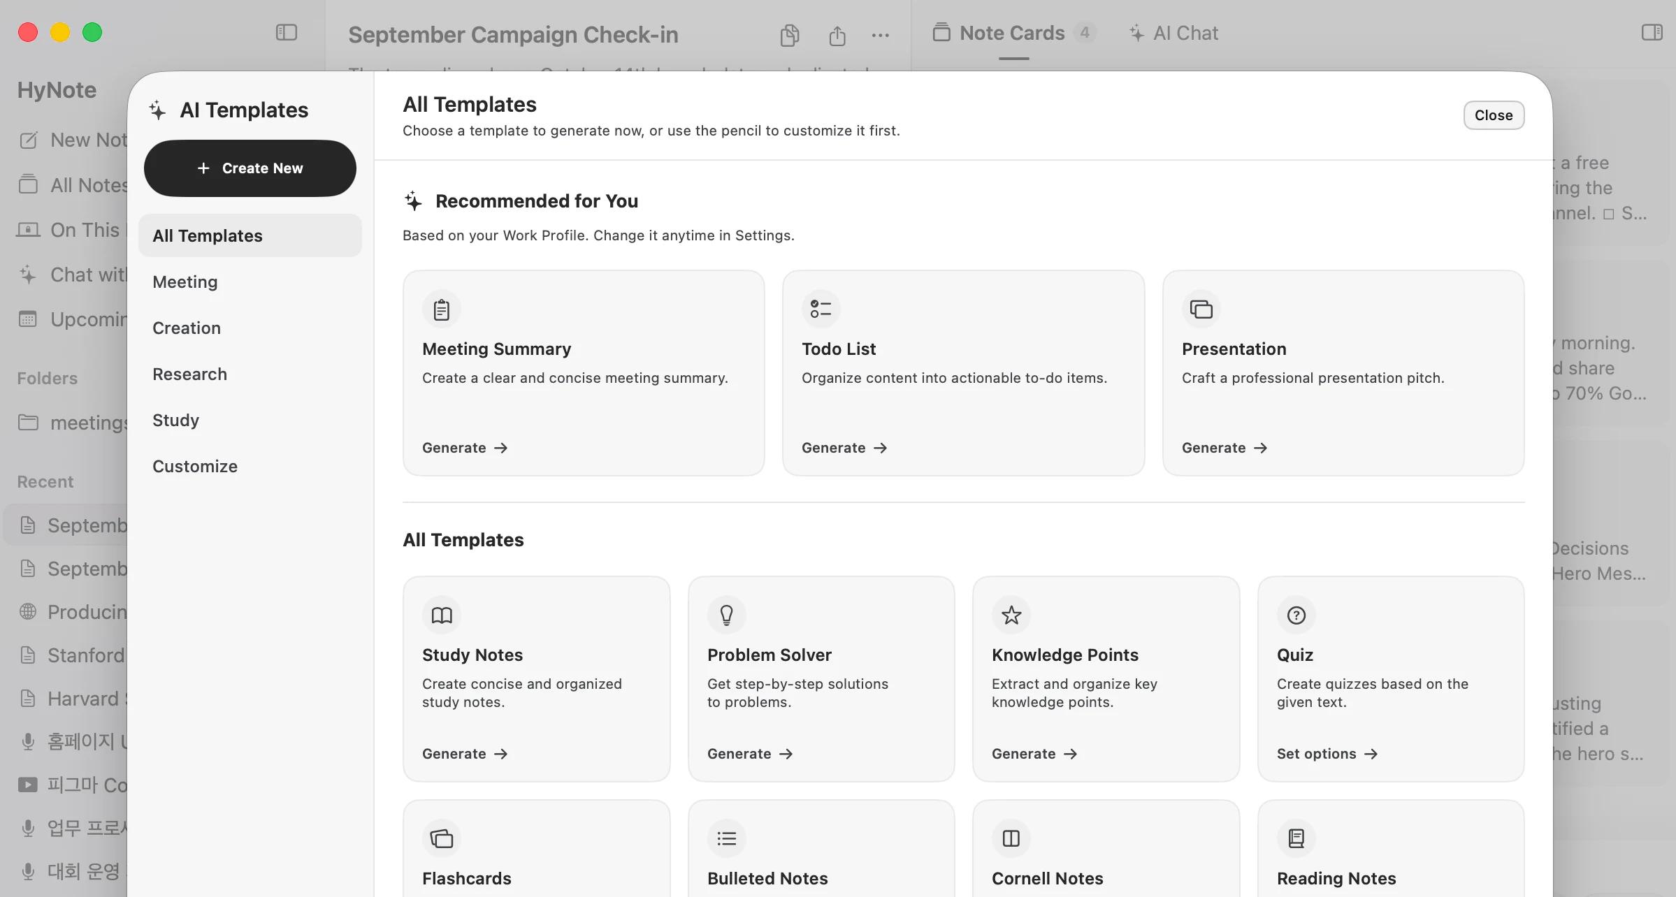Click the Bulleted Notes list icon
Image resolution: width=1676 pixels, height=897 pixels.
pos(727,838)
